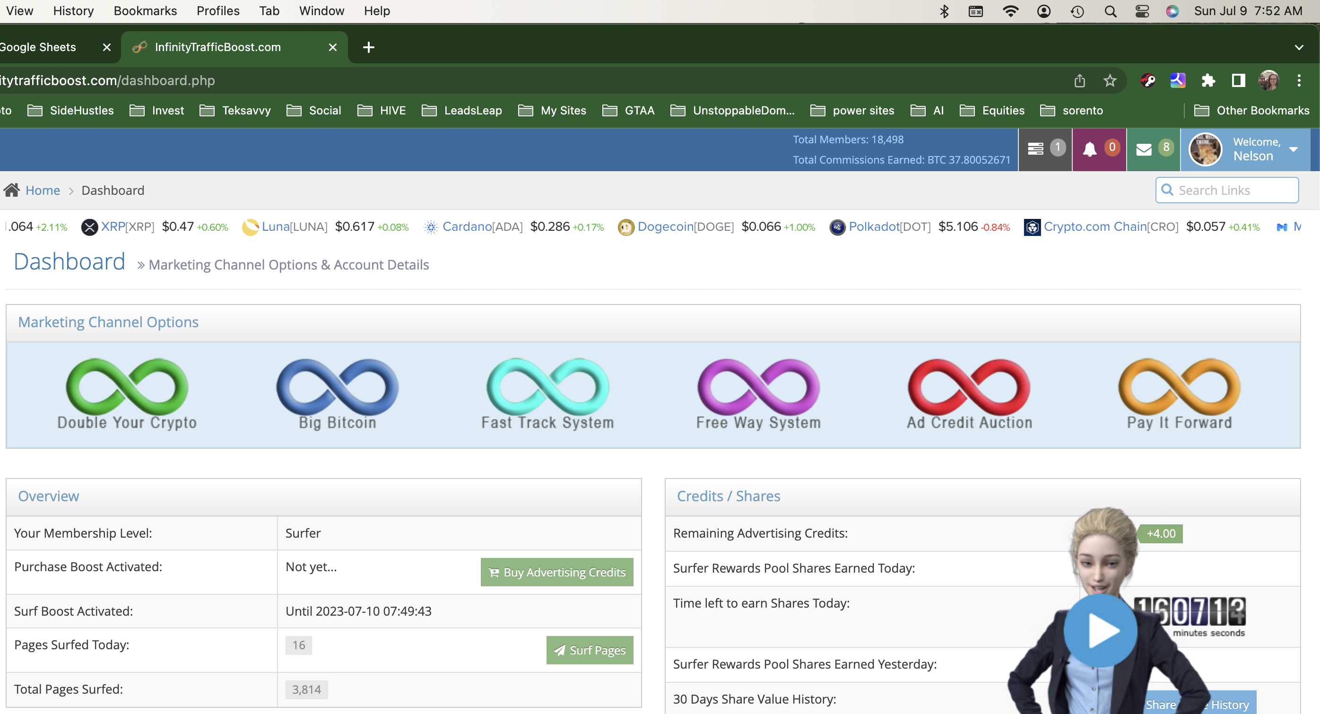This screenshot has width=1320, height=714.
Task: Click the Pages Surfed Today value 16
Action: 298,645
